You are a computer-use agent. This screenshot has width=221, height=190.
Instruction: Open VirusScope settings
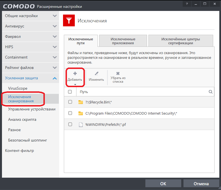click(x=18, y=88)
